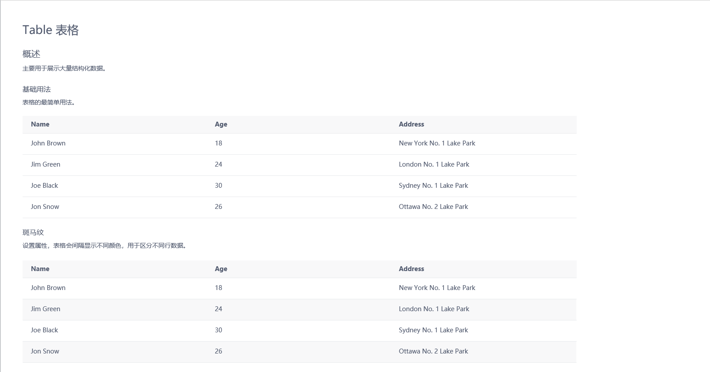
Task: Click 'New York No. 1 Lake Park' in striped table
Action: [x=437, y=288]
